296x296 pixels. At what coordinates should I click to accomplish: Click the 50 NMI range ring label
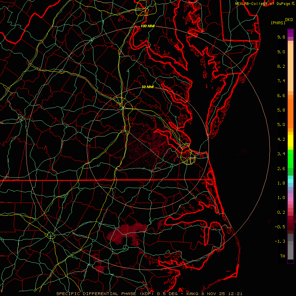click(148, 87)
